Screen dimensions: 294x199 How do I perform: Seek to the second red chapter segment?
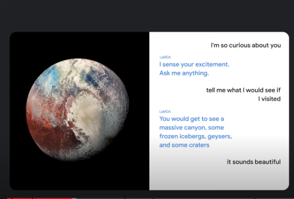[22, 198]
